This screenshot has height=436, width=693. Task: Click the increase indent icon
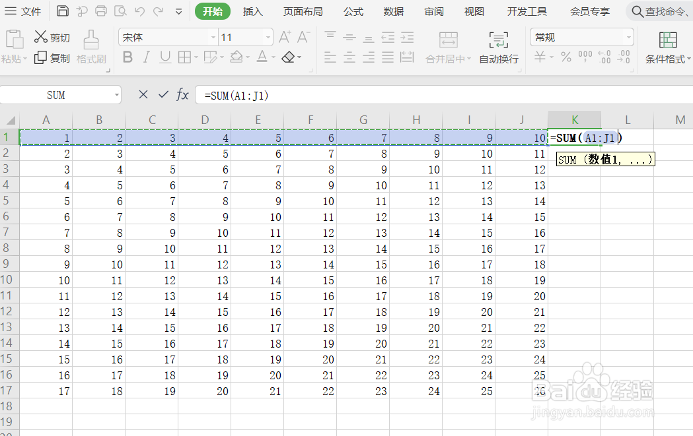(x=407, y=37)
